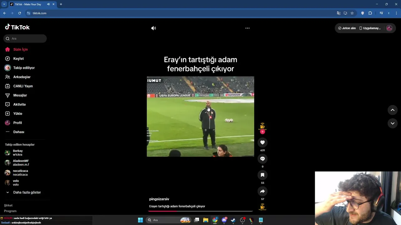Open the media controls music icon
The height and width of the screenshot is (225, 401).
[x=381, y=13]
